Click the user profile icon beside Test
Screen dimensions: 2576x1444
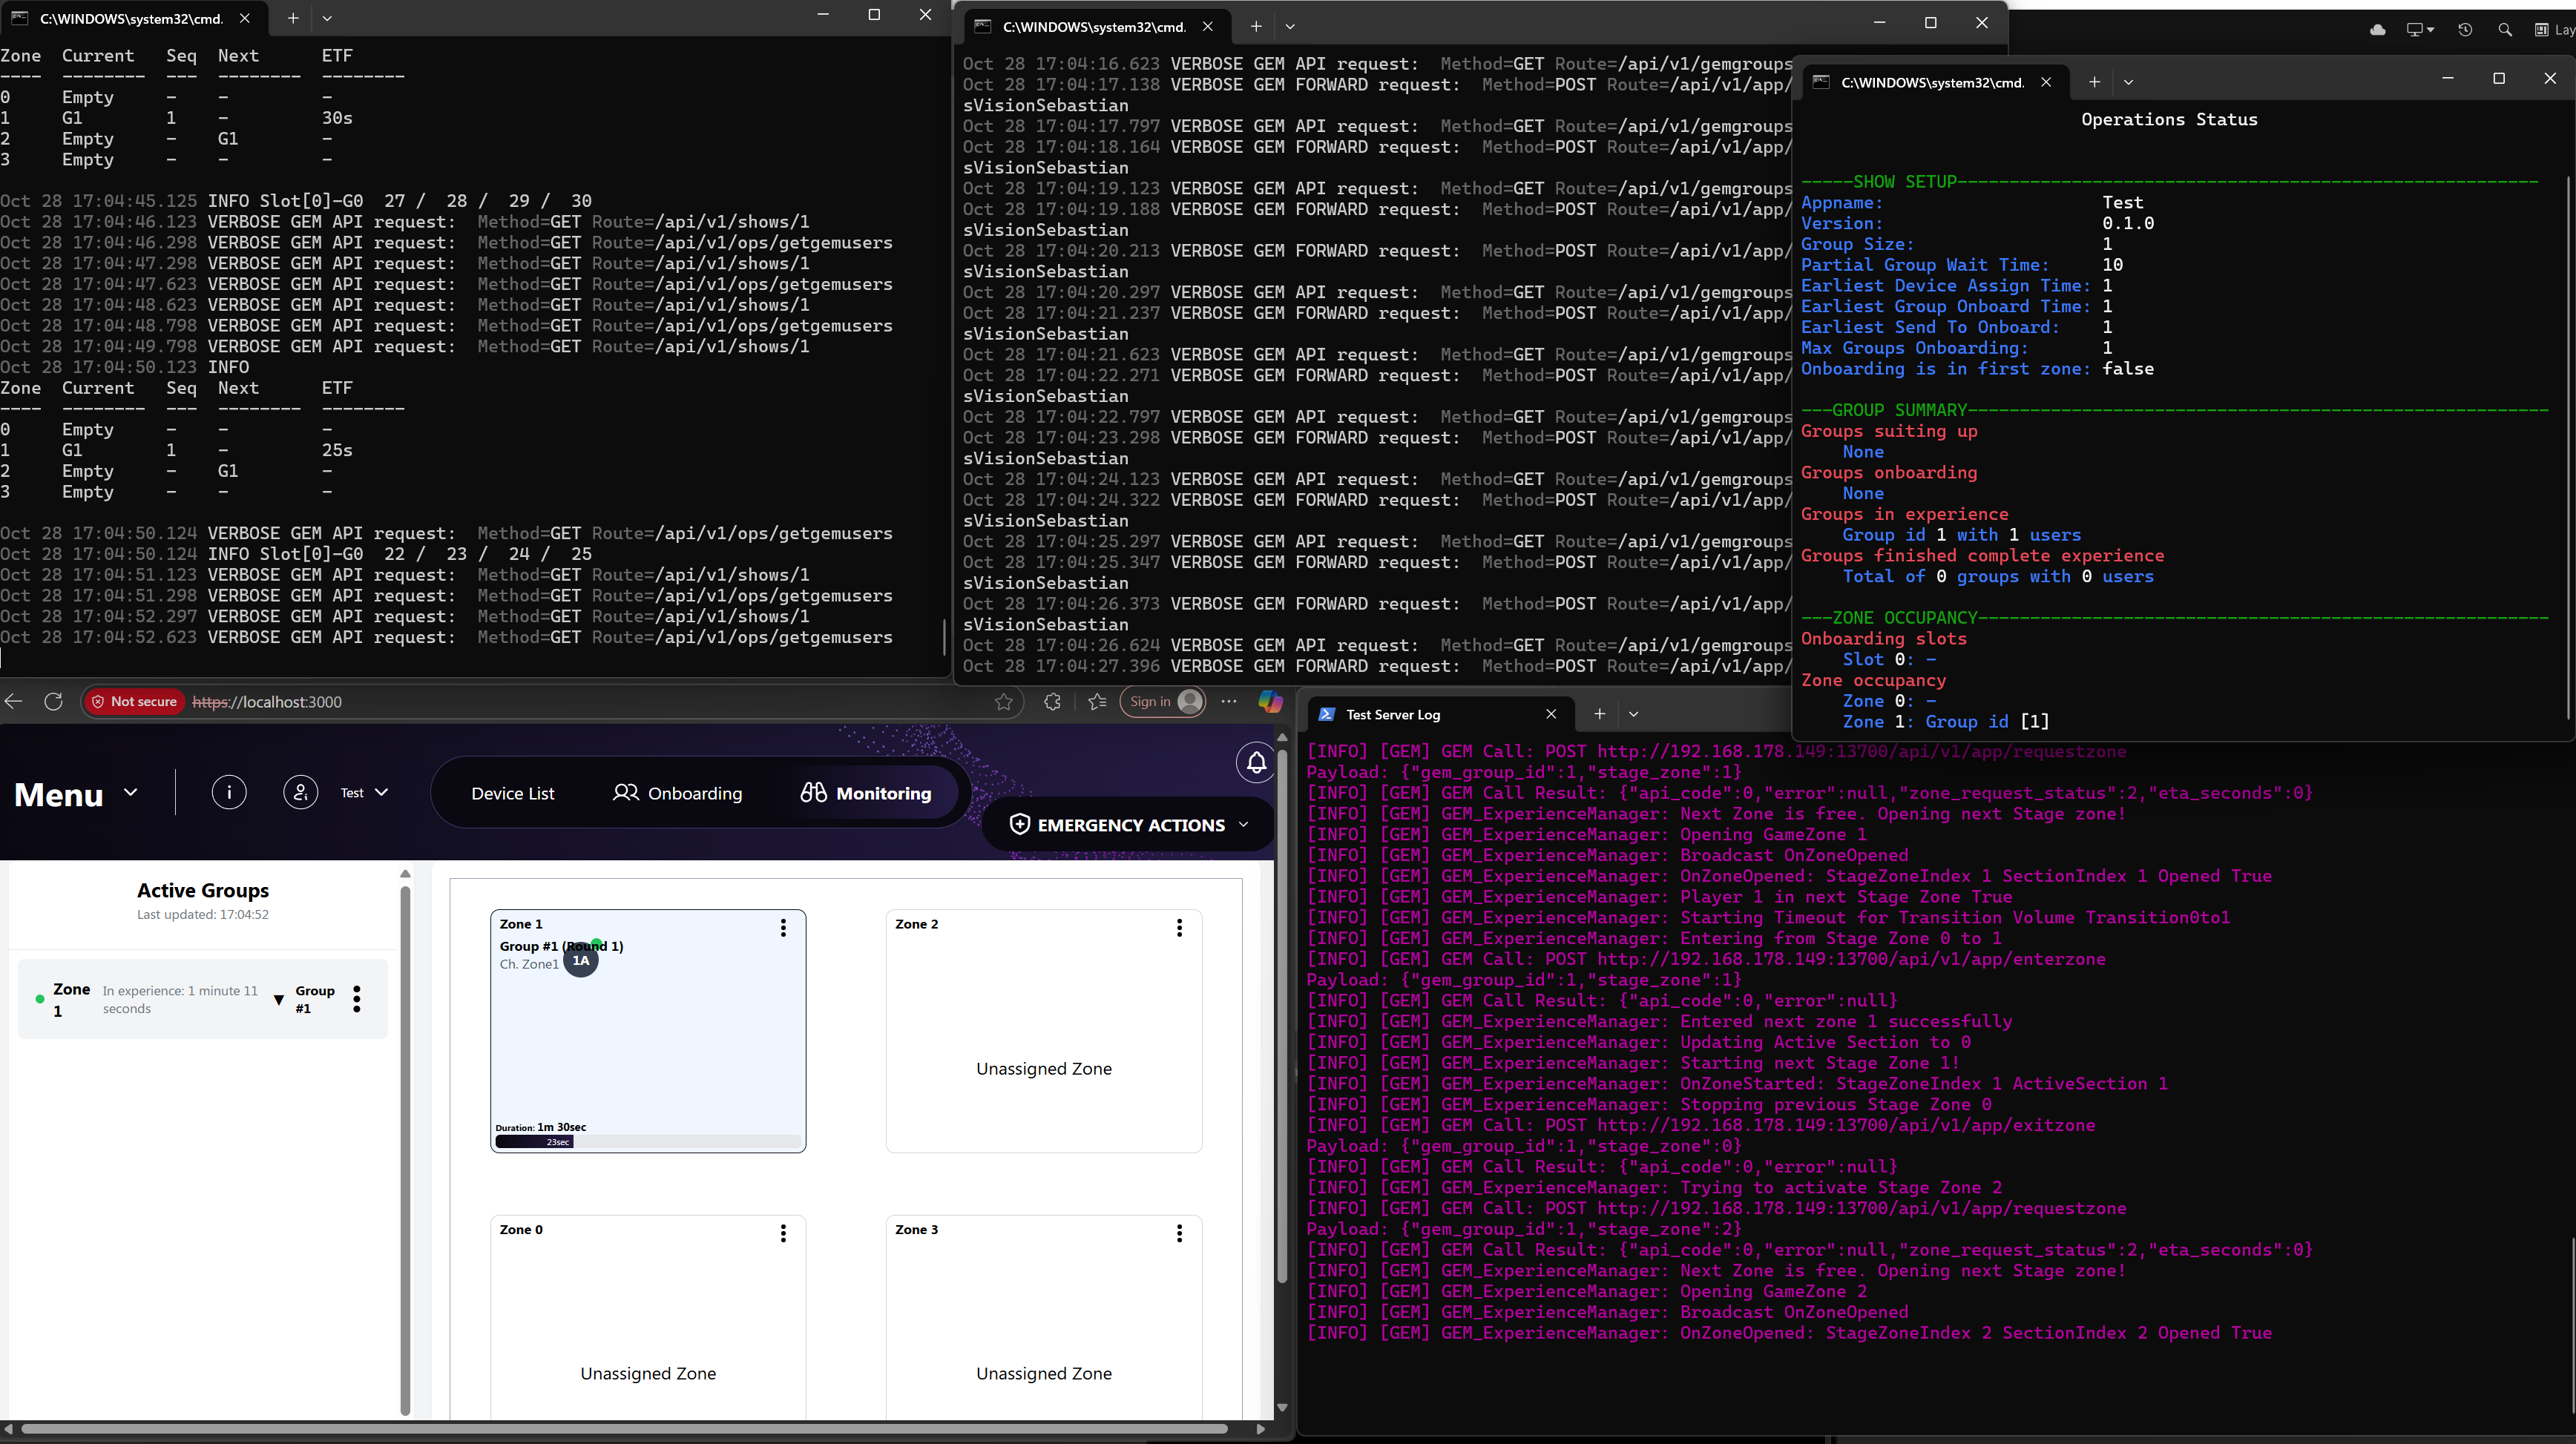(x=300, y=792)
